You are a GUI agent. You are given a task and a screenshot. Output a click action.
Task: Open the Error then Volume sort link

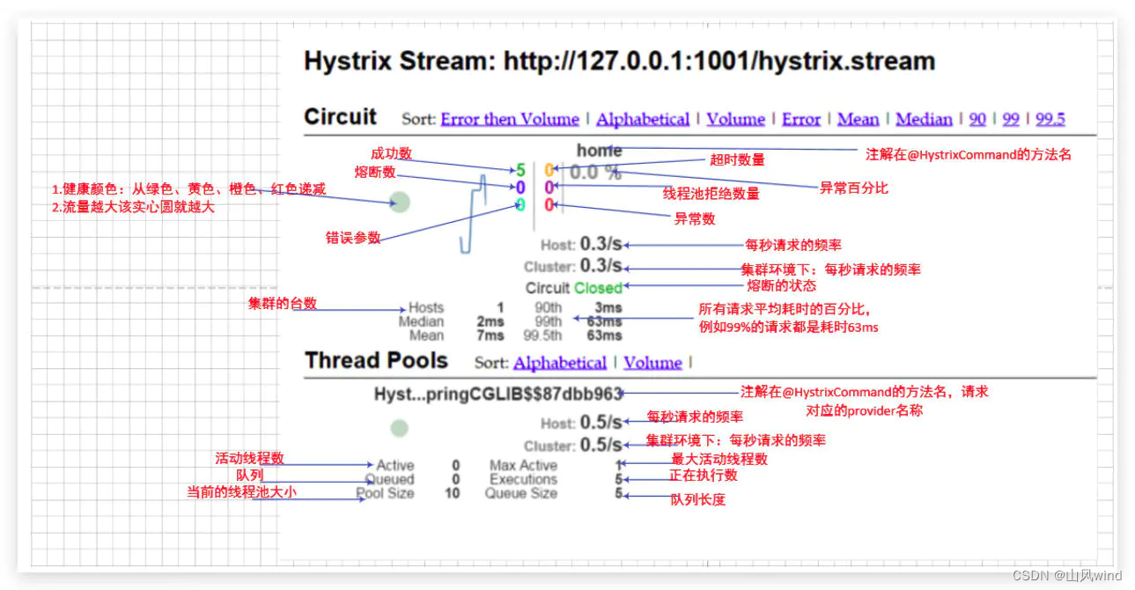pyautogui.click(x=509, y=119)
